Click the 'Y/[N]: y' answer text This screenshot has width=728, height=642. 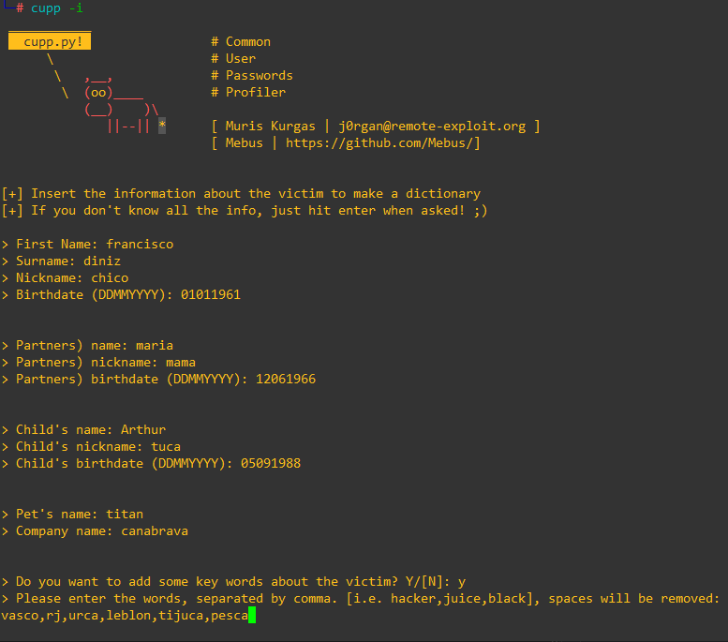tap(436, 582)
